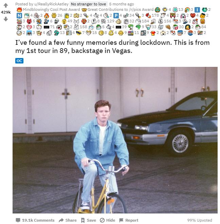This screenshot has width=220, height=224.
Task: Click the red heart award icon
Action: (x=193, y=15)
